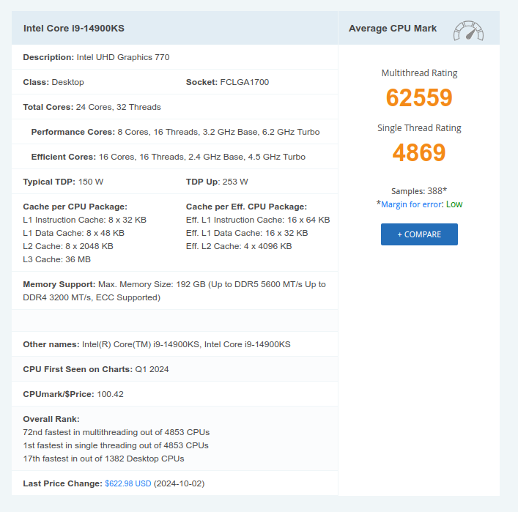Screen dimensions: 518x512
Task: Click the 17th fastest Desktop CPUs line
Action: click(x=103, y=459)
